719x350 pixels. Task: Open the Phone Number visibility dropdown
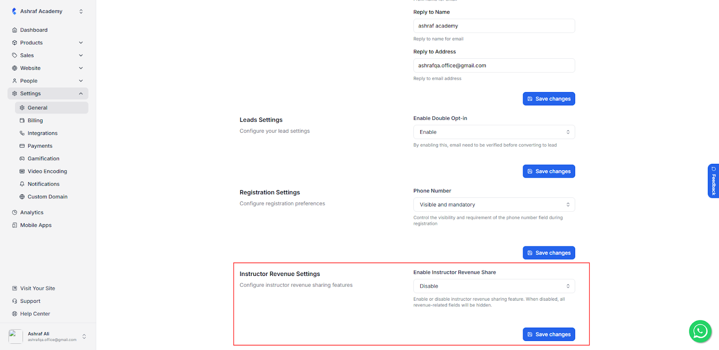click(x=494, y=205)
